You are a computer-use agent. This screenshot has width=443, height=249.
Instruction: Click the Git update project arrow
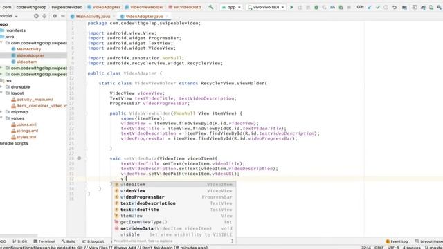[x=370, y=7]
